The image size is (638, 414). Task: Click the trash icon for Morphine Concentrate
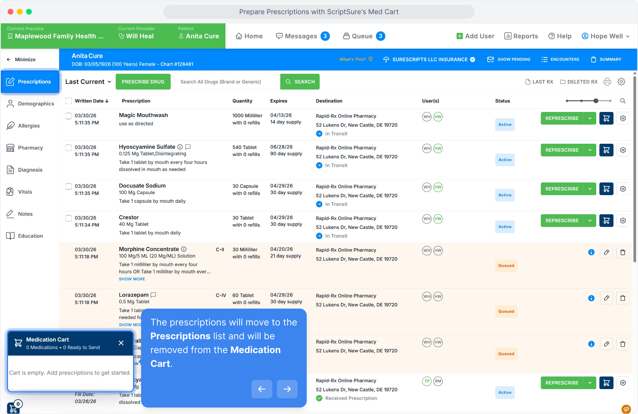point(623,252)
